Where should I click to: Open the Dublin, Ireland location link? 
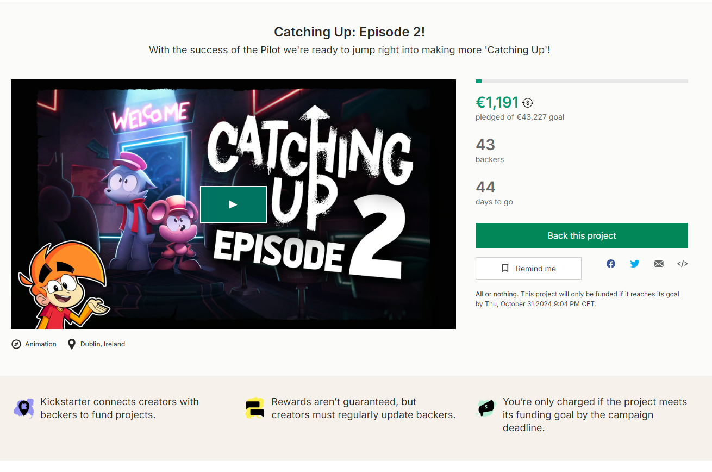103,344
